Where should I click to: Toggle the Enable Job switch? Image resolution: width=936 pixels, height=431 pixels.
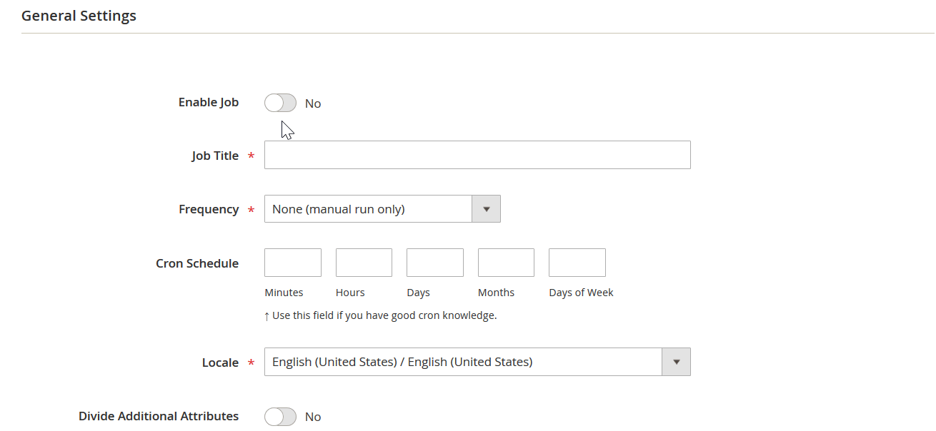pyautogui.click(x=280, y=103)
